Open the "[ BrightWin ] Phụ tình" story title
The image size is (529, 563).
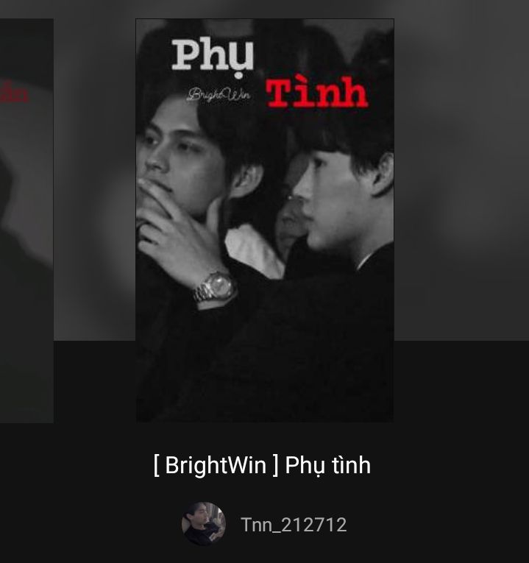(x=262, y=465)
